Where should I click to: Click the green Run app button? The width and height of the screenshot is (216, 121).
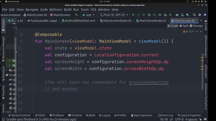pos(133,15)
